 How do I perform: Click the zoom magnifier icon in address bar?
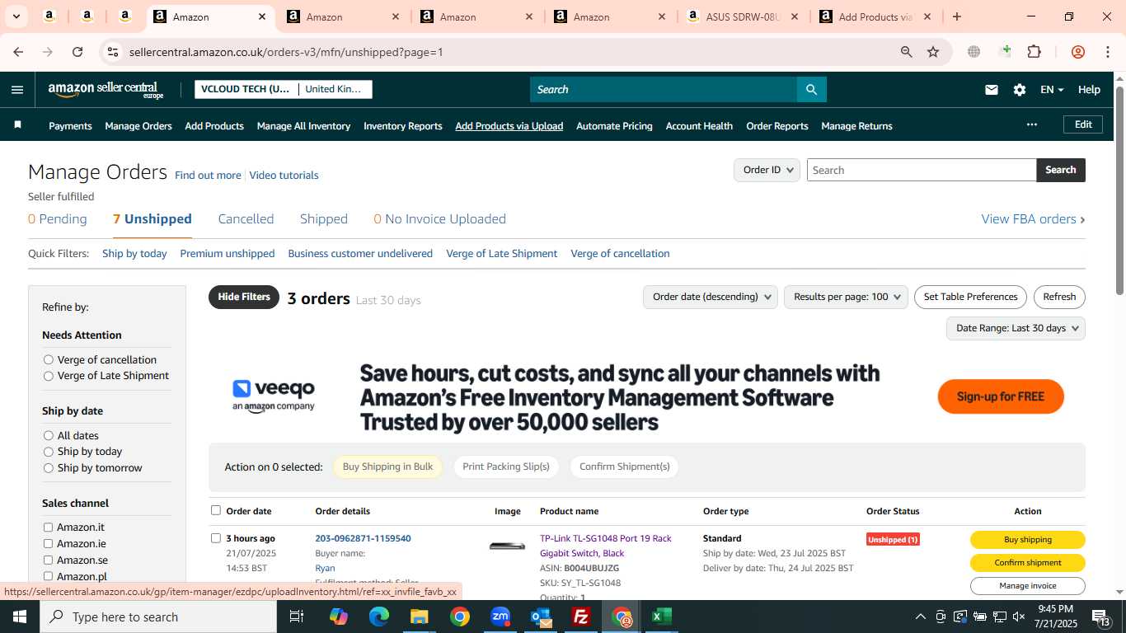click(x=907, y=52)
